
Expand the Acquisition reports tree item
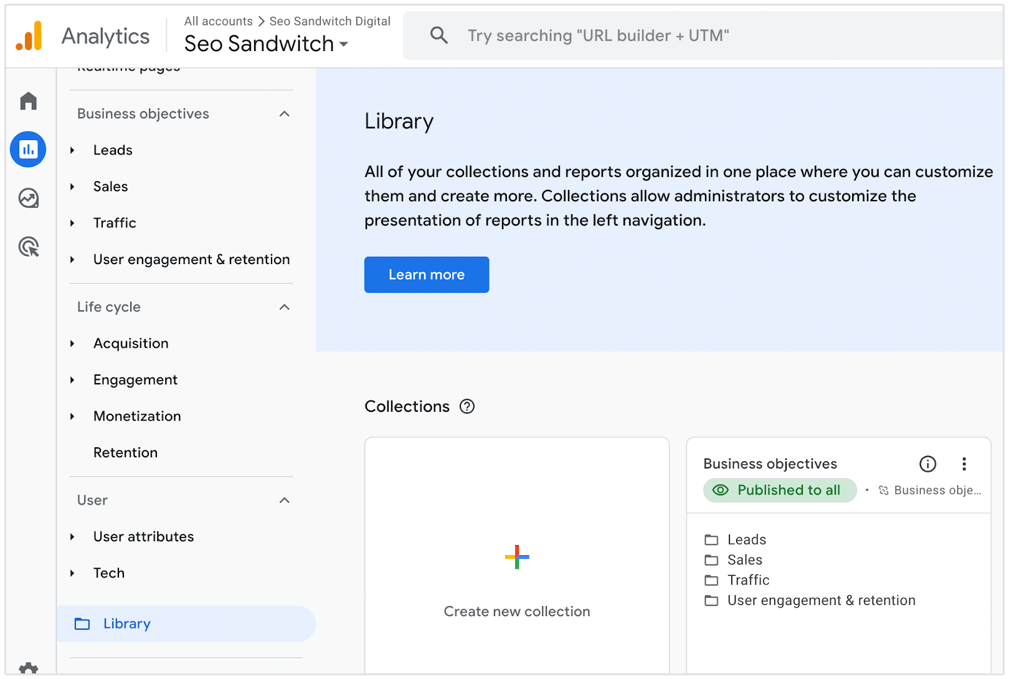coord(73,344)
